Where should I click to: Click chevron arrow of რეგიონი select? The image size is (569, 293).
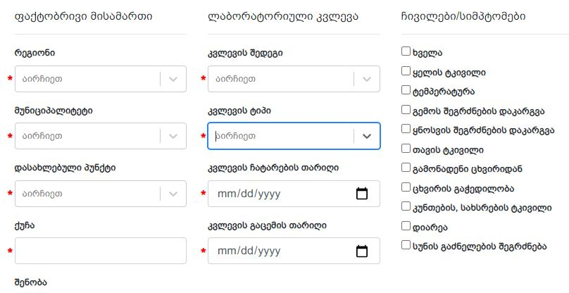tap(173, 79)
